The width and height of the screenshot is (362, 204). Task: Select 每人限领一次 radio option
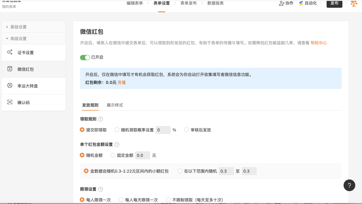pyautogui.click(x=82, y=200)
